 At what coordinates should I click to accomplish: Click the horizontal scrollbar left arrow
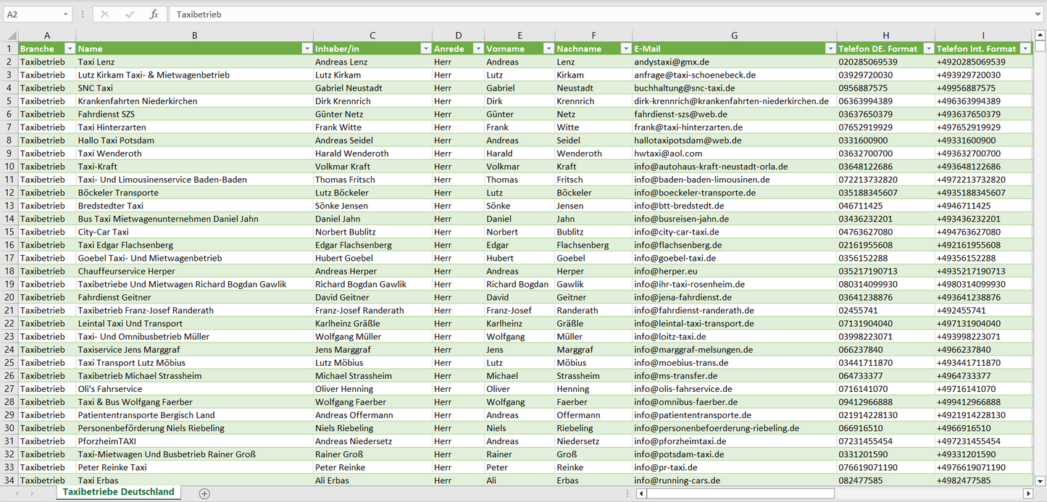click(641, 493)
